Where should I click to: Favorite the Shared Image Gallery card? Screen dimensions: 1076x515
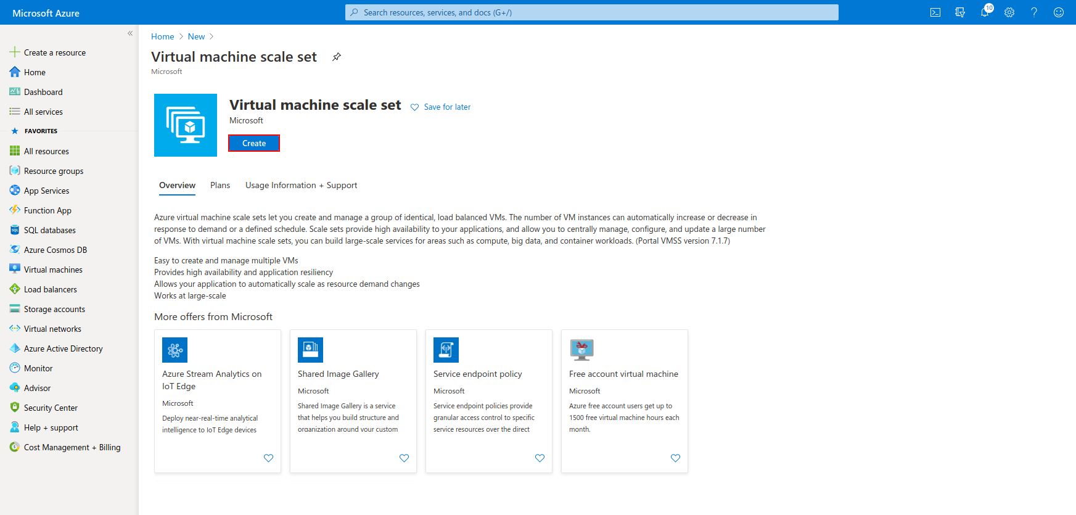tap(404, 458)
